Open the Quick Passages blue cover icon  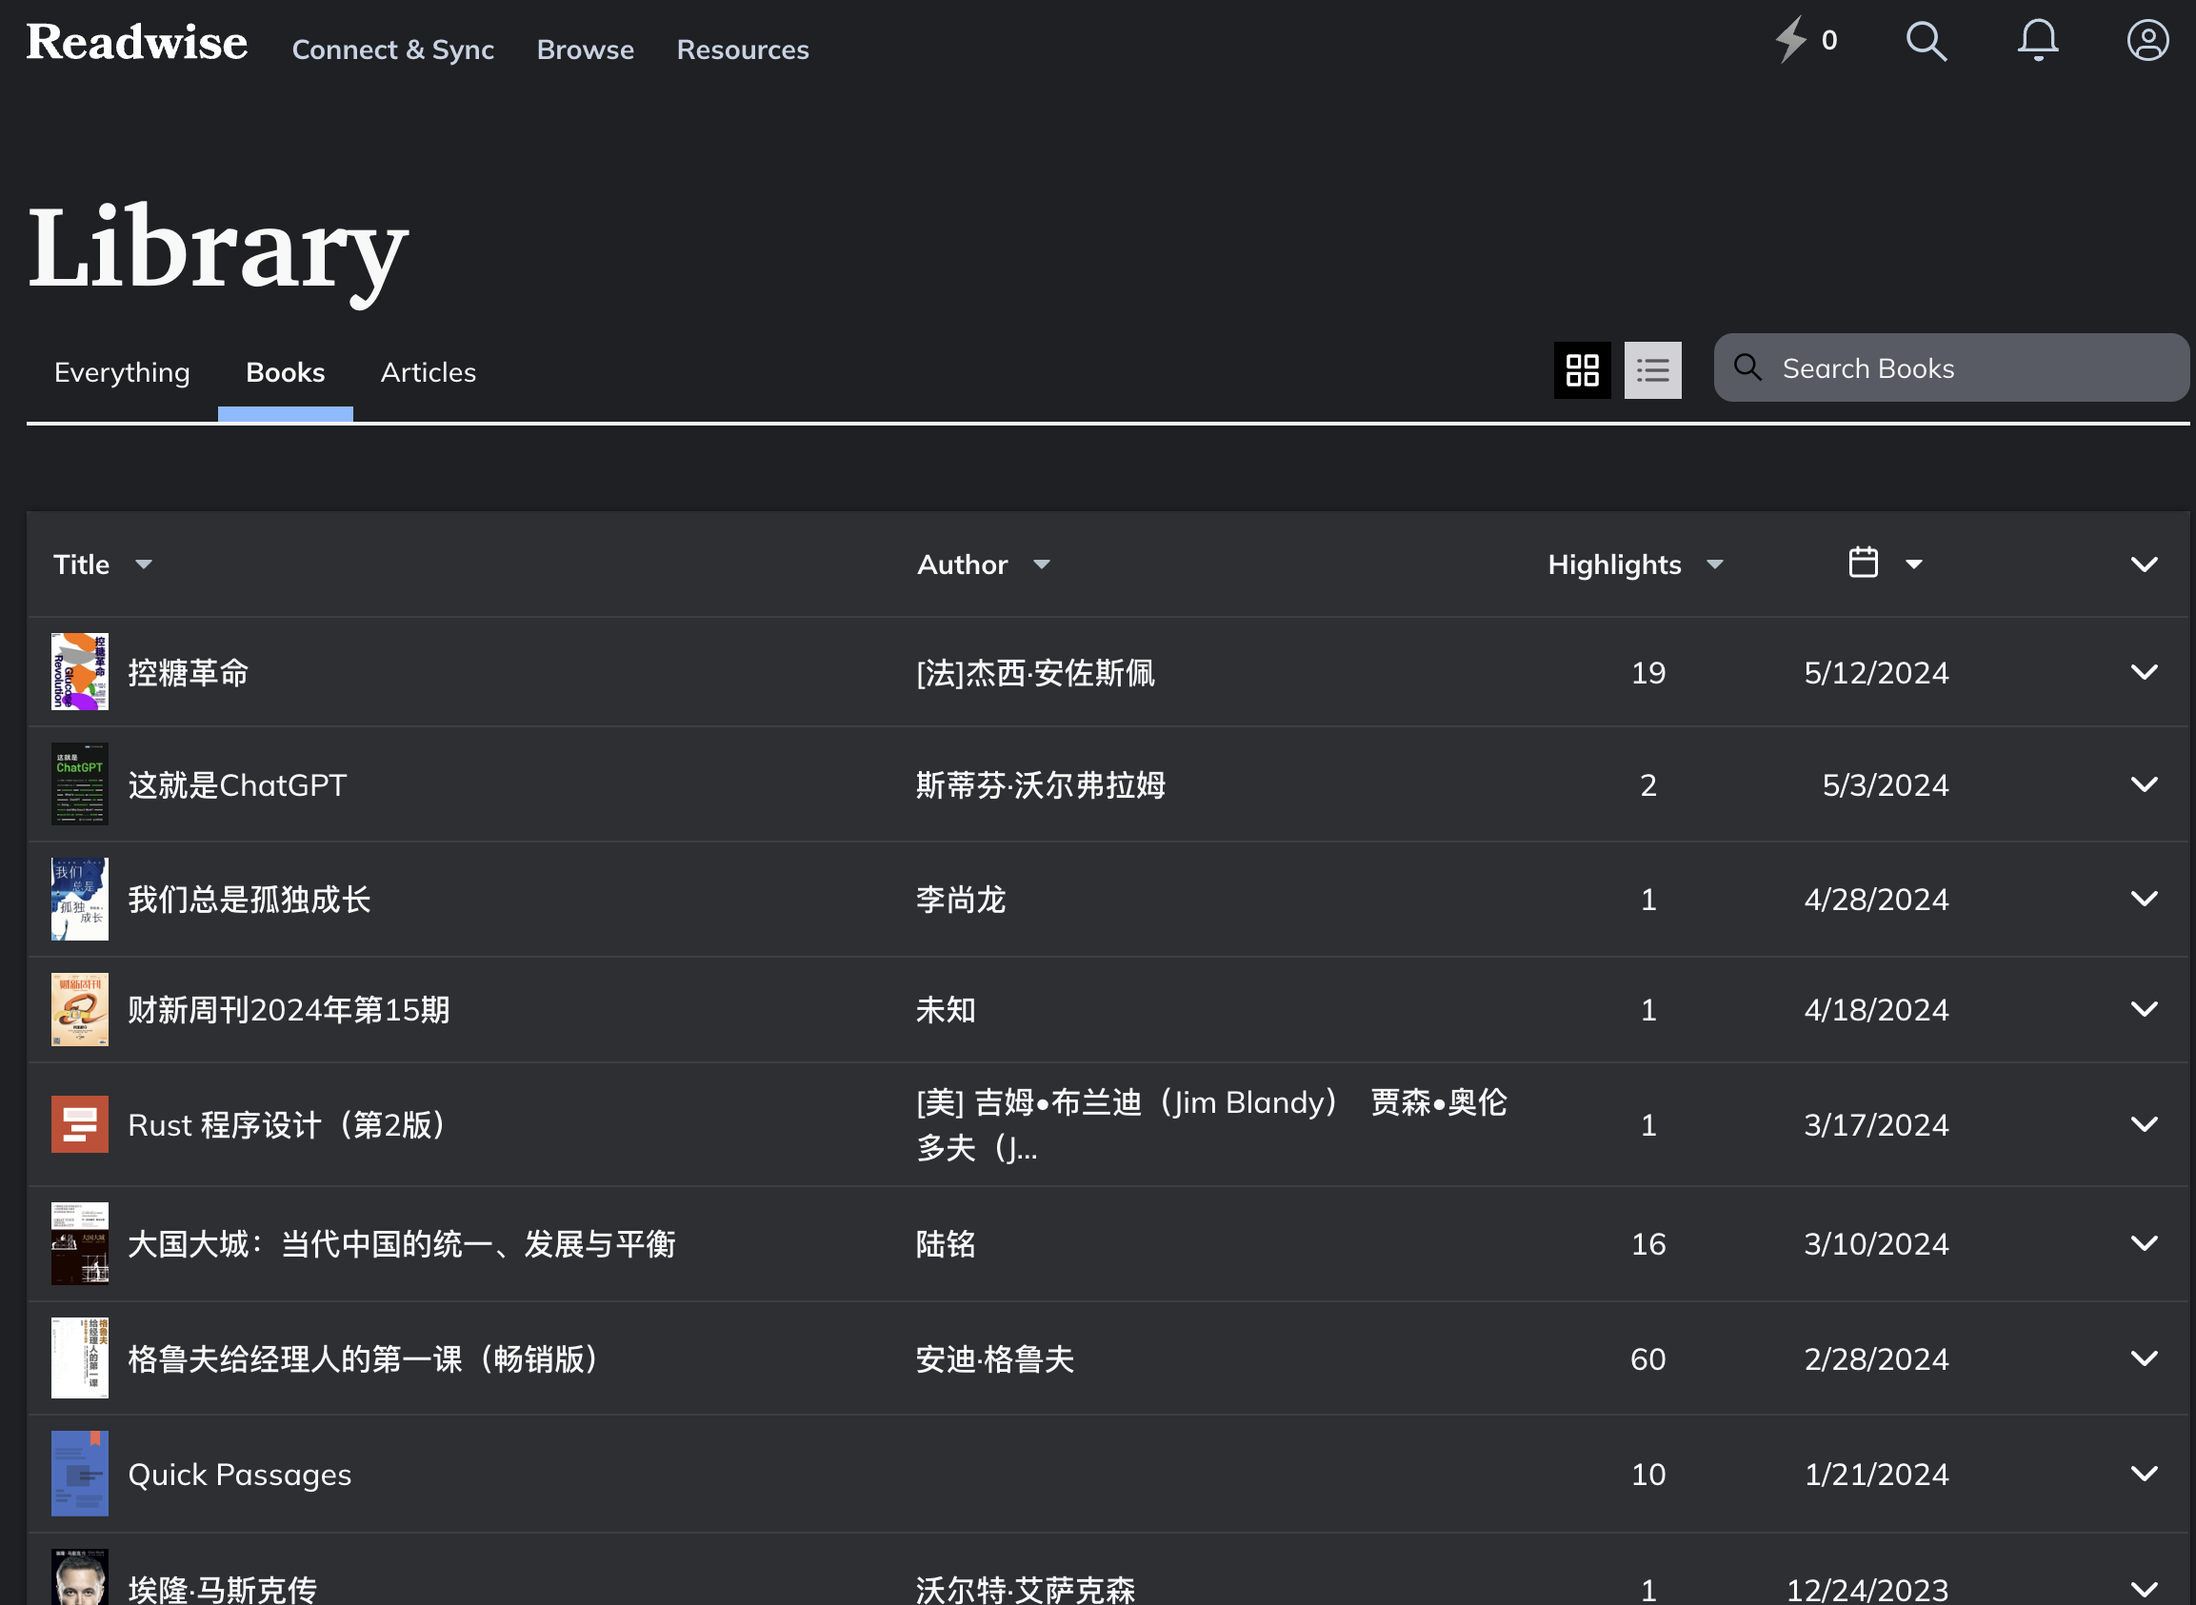click(80, 1474)
